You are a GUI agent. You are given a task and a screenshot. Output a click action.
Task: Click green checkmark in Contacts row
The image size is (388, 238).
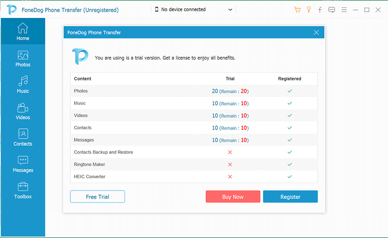290,127
